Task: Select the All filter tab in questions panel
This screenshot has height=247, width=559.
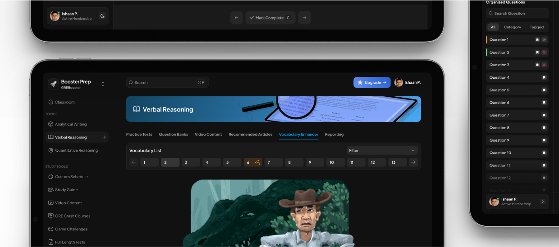Action: point(493,27)
